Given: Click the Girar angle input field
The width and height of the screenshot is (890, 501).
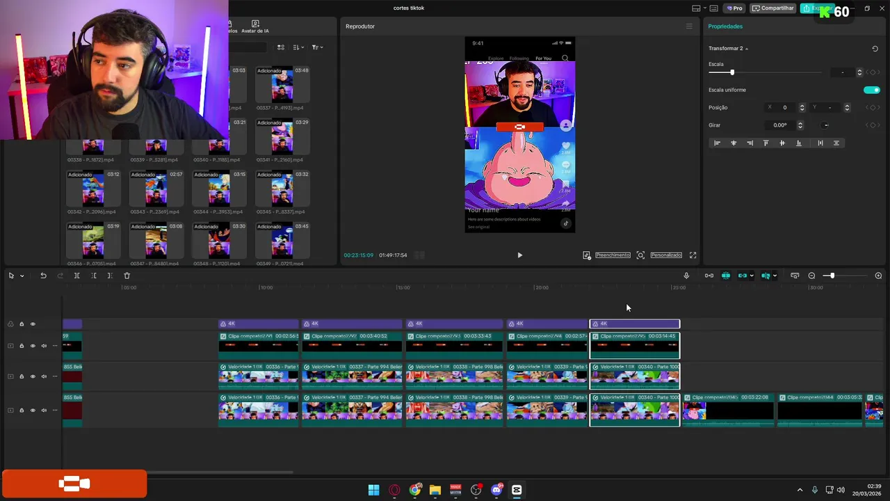Looking at the screenshot, I should [x=780, y=125].
